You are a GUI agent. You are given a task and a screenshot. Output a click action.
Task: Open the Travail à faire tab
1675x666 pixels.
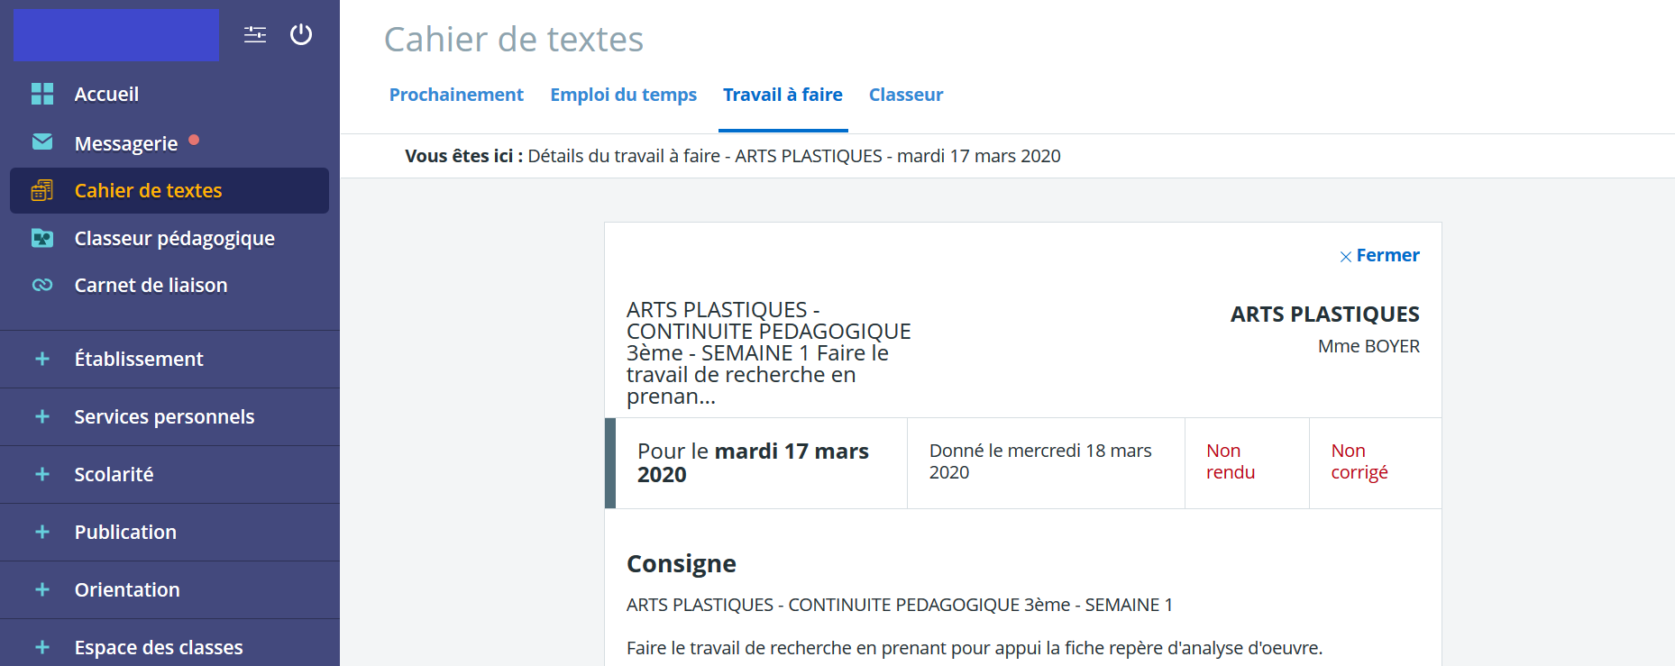[783, 95]
